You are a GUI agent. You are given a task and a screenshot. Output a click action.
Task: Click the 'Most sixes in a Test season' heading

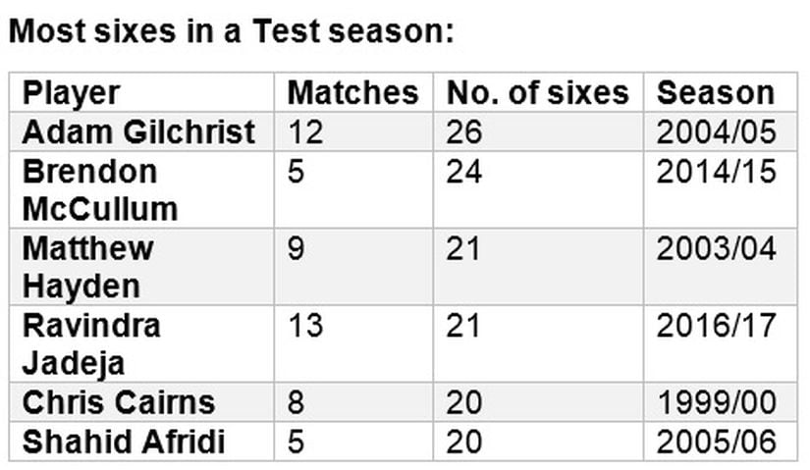[x=232, y=31]
